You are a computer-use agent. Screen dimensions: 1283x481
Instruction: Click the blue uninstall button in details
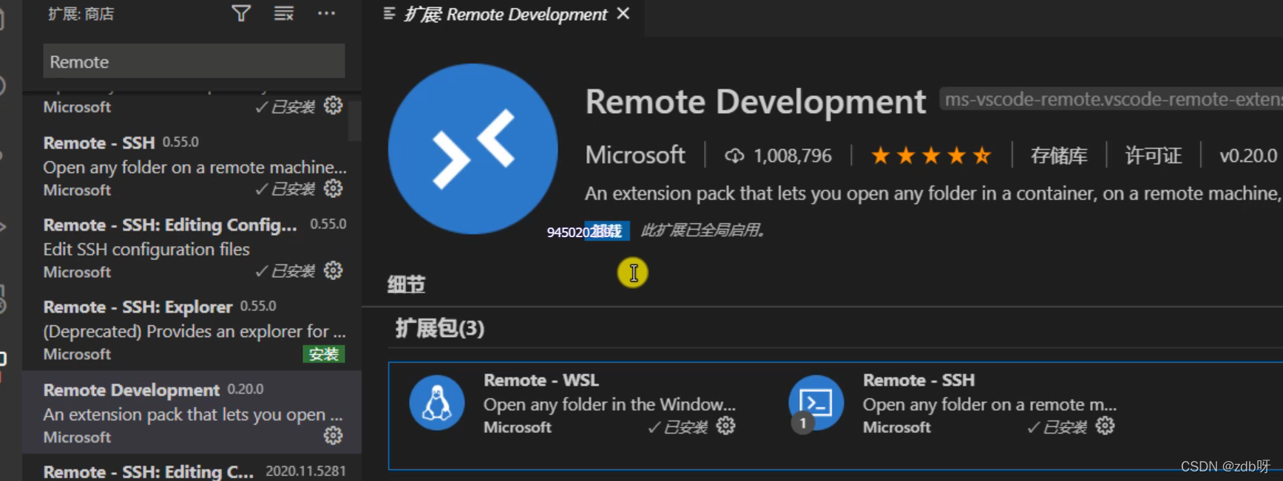pos(607,231)
